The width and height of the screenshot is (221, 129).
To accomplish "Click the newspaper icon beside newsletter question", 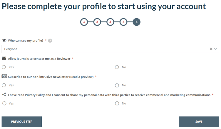I will click(x=4, y=77).
